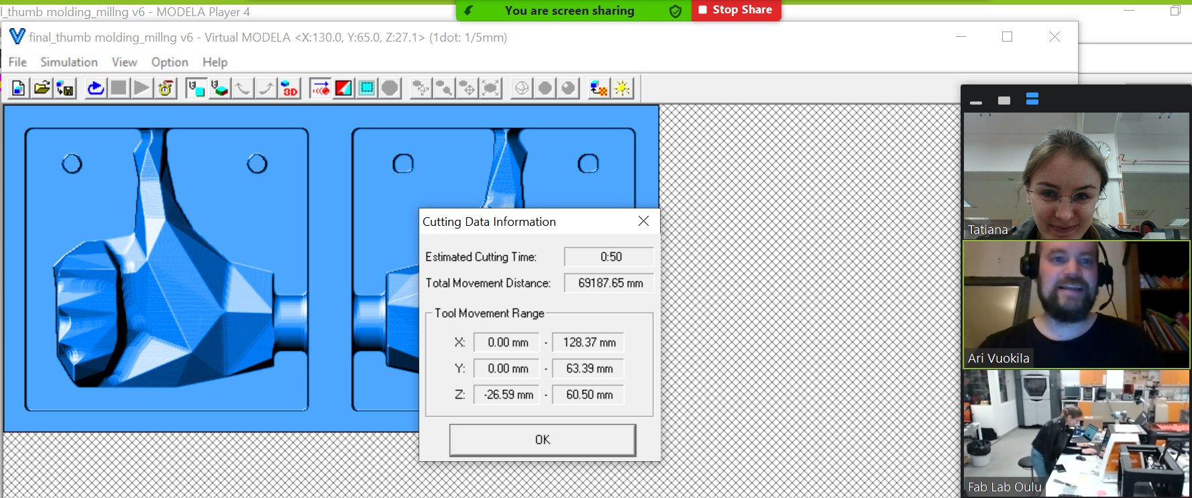Click the Z minimum -26.59 mm field
1192x498 pixels.
click(506, 395)
